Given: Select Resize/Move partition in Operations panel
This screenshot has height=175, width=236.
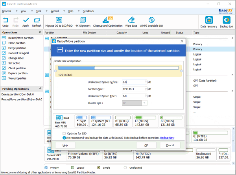Looking at the screenshot, I should pos(21,38).
